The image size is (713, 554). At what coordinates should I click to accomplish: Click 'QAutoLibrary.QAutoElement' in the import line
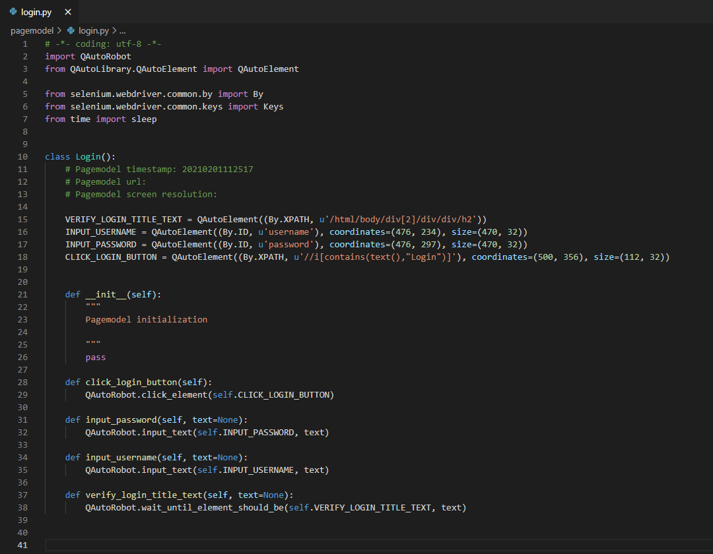pyautogui.click(x=133, y=69)
